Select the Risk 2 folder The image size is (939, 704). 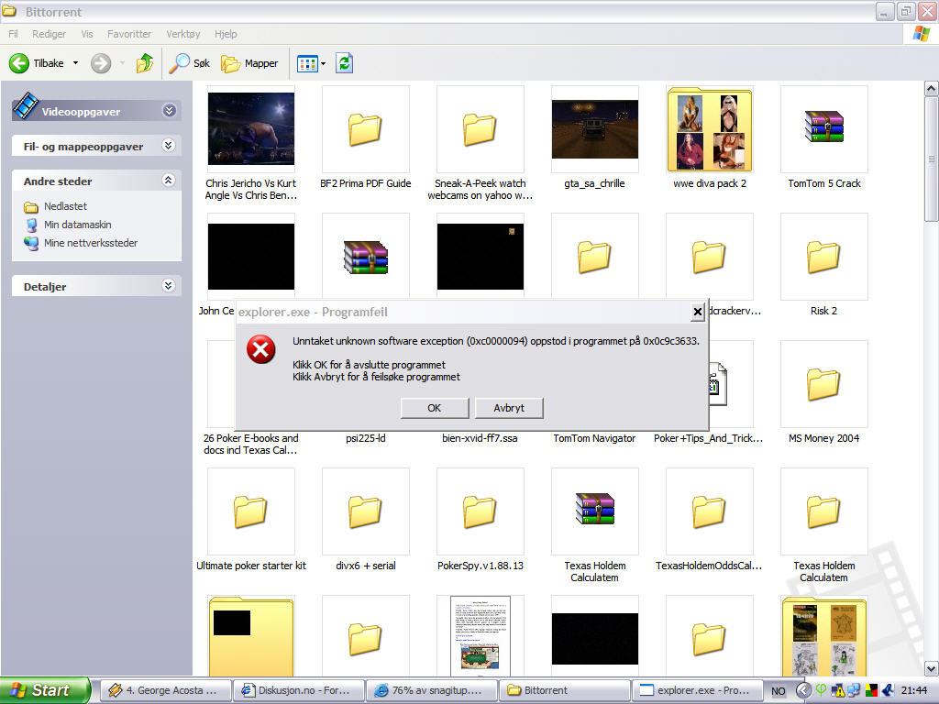click(x=824, y=257)
